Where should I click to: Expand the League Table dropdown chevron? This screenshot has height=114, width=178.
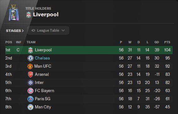click(x=63, y=30)
